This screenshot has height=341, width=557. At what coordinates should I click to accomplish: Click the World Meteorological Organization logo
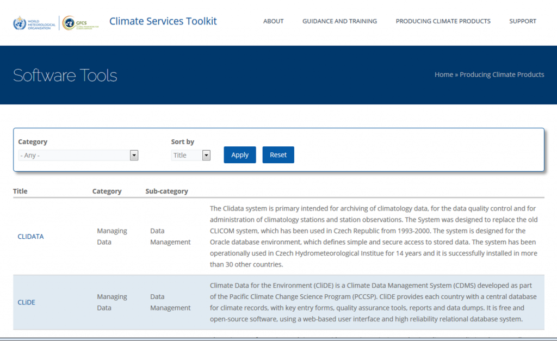[x=34, y=23]
